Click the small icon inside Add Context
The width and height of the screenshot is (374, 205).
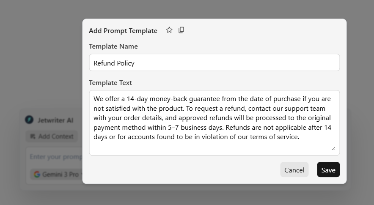[33, 137]
